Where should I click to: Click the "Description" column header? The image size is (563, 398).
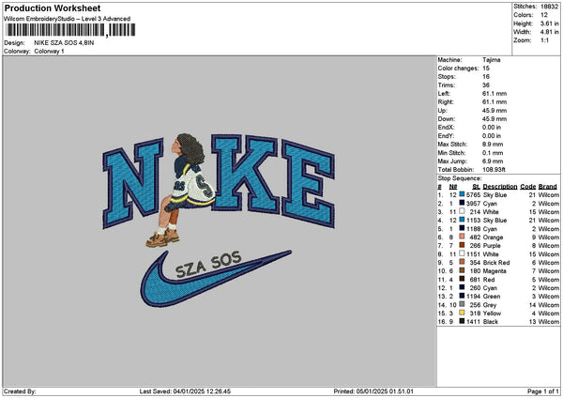click(x=500, y=187)
